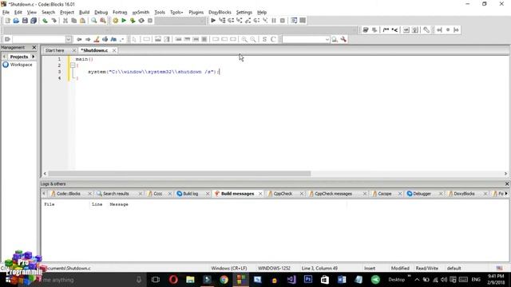Screen dimensions: 511x287
Task: Close the Logs & others panel
Action: coord(507,184)
